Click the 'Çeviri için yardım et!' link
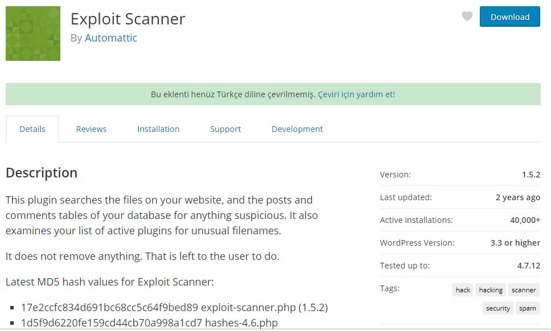 356,94
